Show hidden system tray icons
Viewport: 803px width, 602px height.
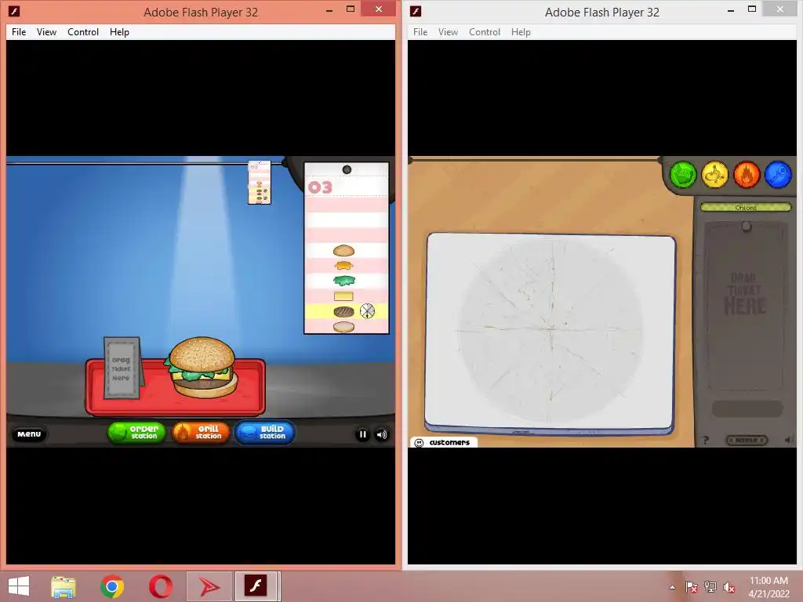coord(672,587)
